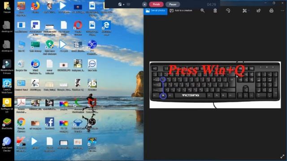The width and height of the screenshot is (287, 161).
Task: Open the three-dots more menu in Photos
Action: tap(283, 11)
